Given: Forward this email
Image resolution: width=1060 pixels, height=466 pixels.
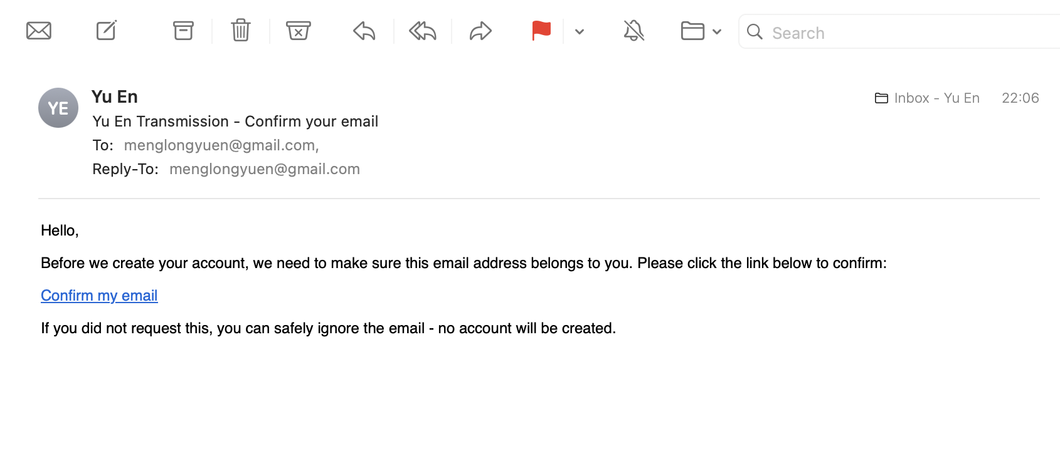Looking at the screenshot, I should tap(480, 31).
